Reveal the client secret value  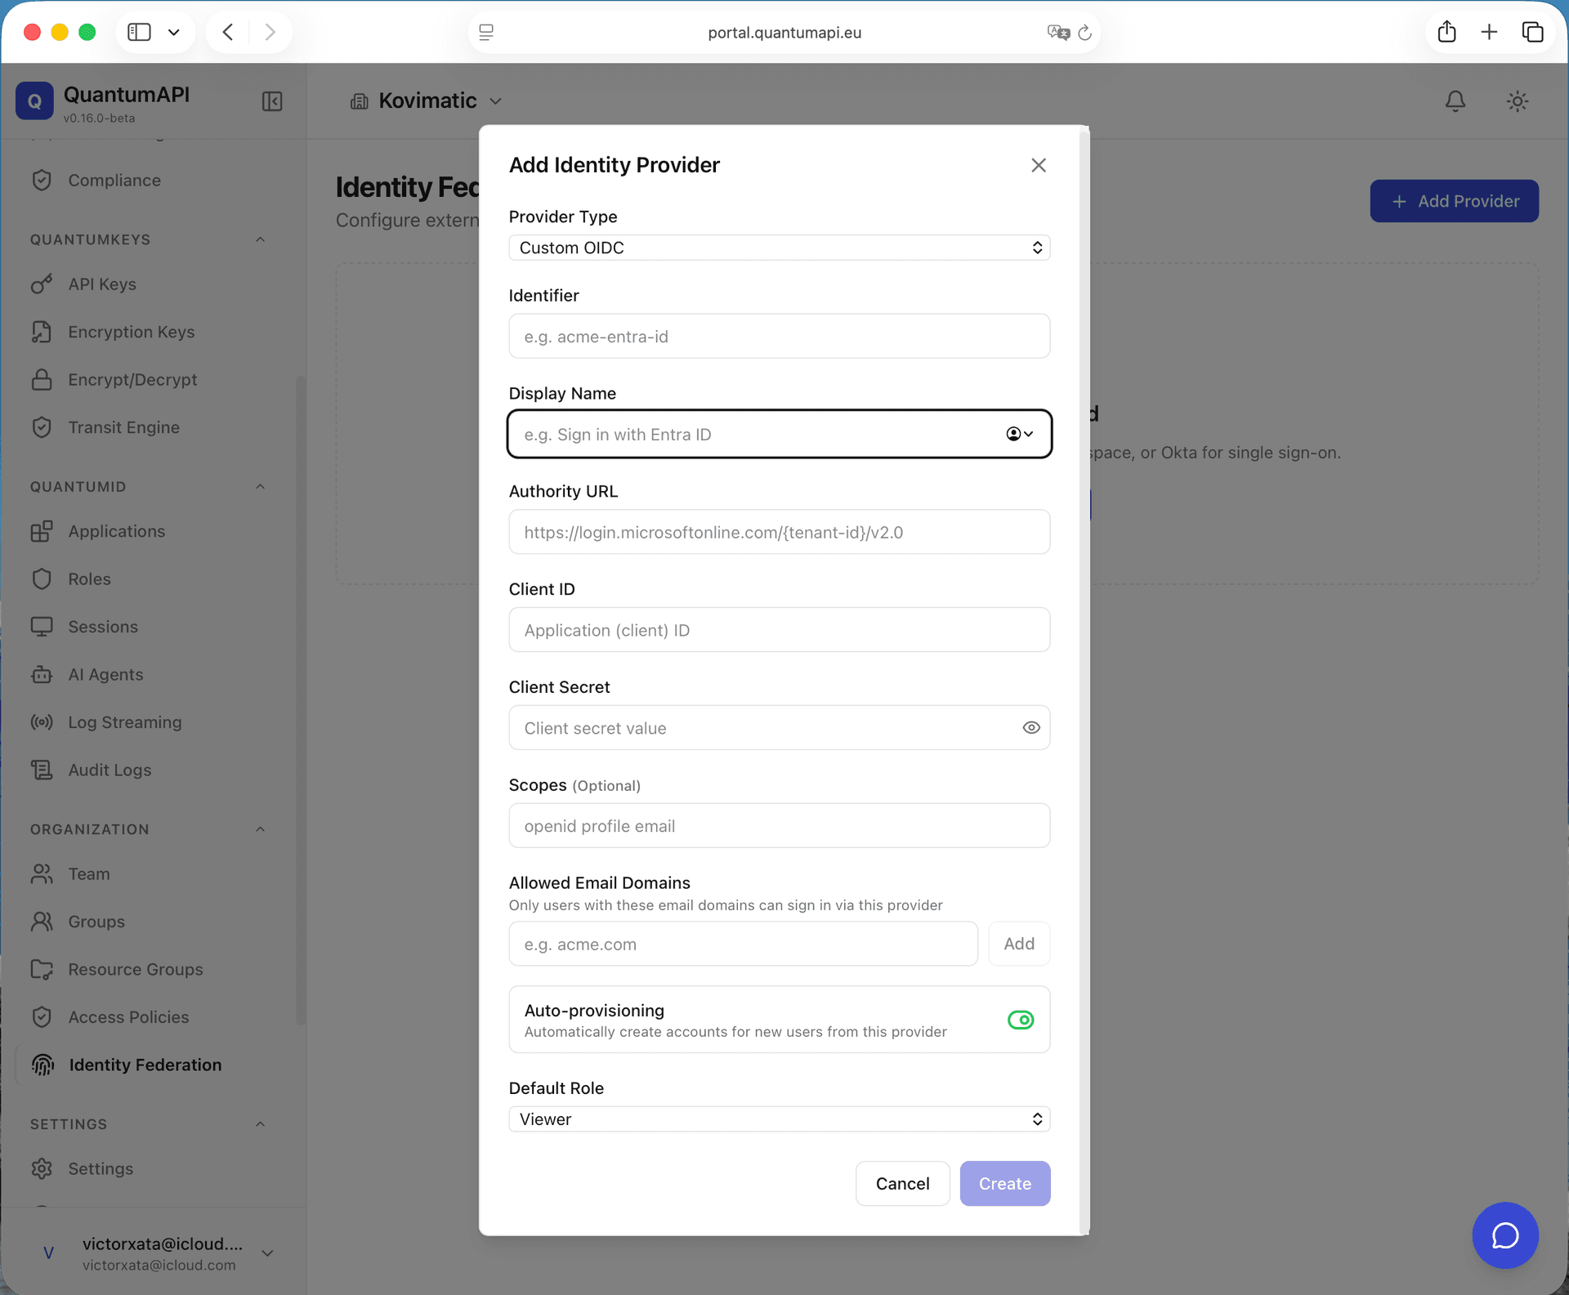pyautogui.click(x=1030, y=727)
